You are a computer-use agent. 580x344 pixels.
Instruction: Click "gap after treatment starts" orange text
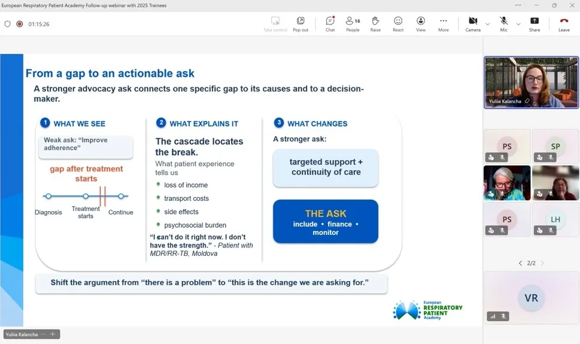[86, 174]
